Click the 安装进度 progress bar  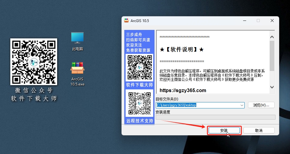click(216, 117)
